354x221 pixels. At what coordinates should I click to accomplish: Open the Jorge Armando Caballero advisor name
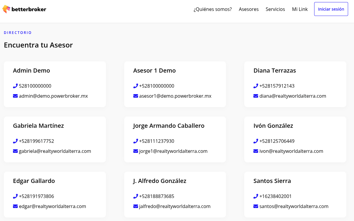(x=169, y=126)
